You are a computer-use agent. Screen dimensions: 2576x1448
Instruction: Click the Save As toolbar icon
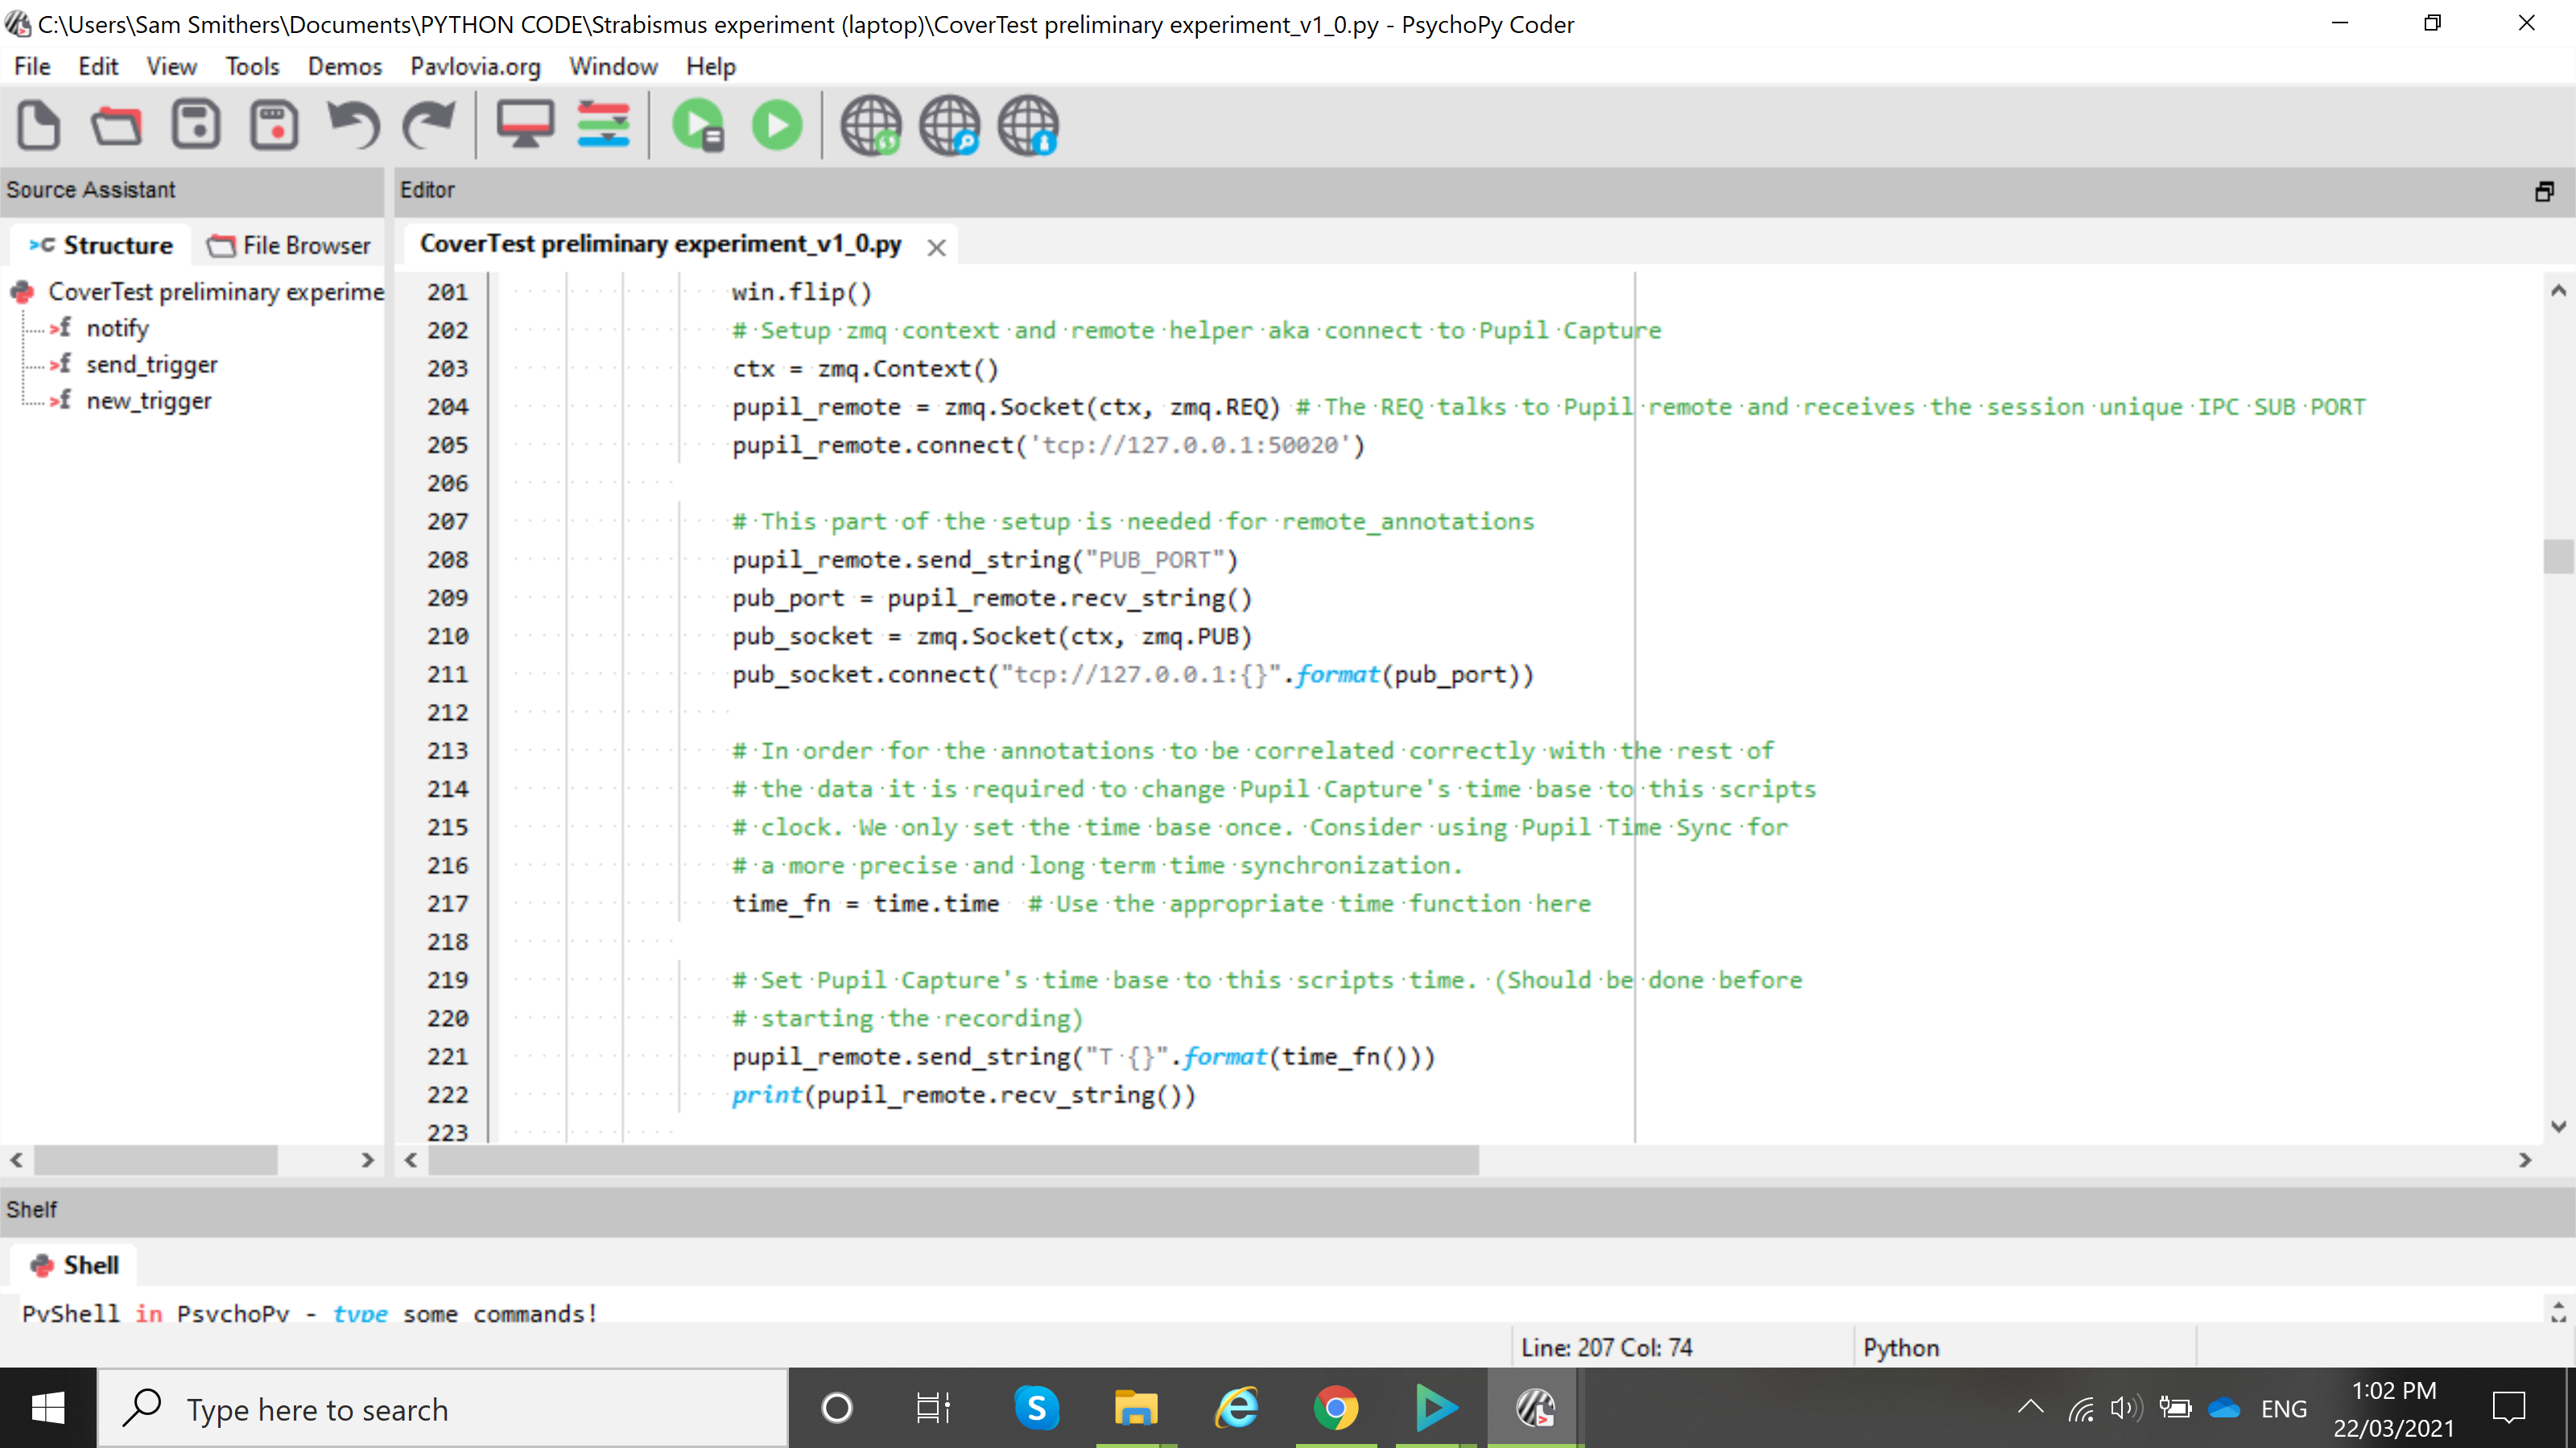(x=274, y=125)
